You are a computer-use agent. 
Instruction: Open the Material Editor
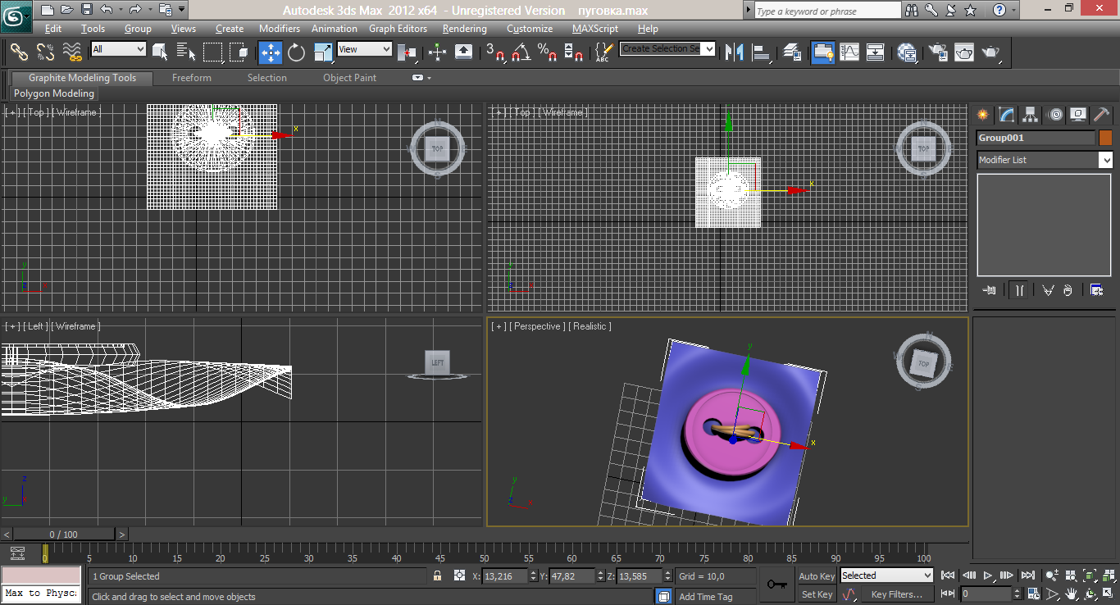(x=907, y=52)
